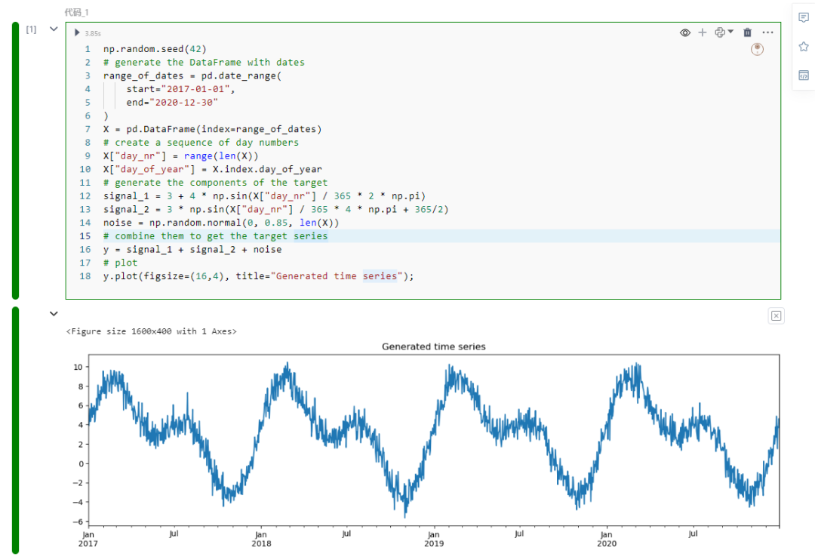Open the comments panel icon

tap(804, 17)
